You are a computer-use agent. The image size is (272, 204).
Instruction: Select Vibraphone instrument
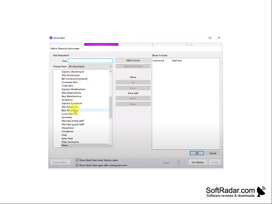pyautogui.click(x=67, y=128)
